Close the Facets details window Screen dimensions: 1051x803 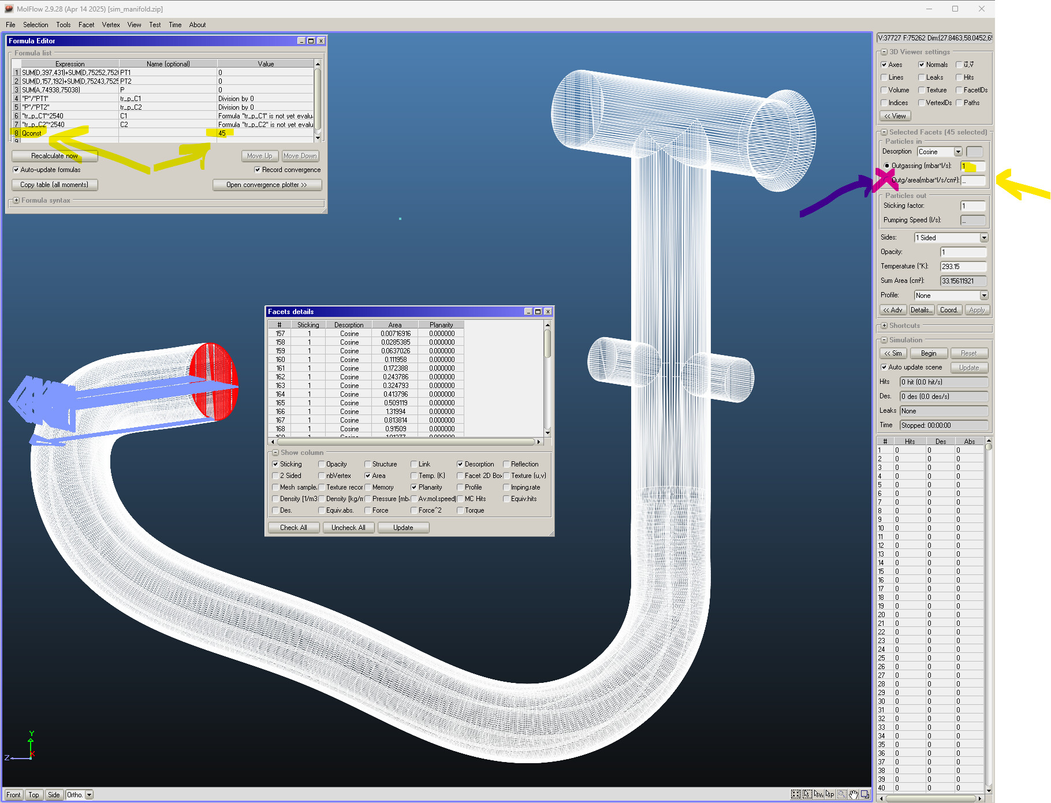548,312
